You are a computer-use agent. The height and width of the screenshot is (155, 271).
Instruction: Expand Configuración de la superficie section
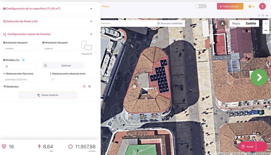click(x=91, y=8)
